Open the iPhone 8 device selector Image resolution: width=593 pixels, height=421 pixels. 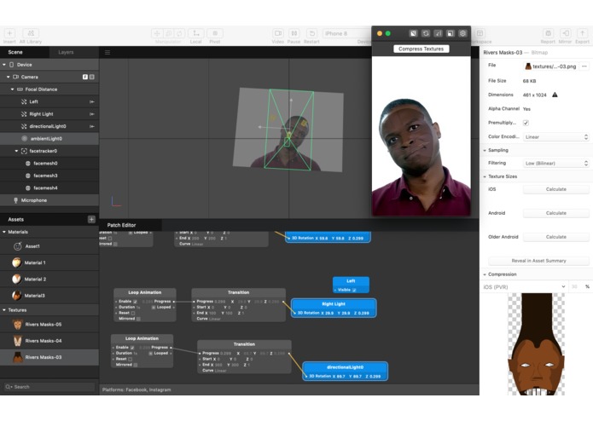pos(346,33)
